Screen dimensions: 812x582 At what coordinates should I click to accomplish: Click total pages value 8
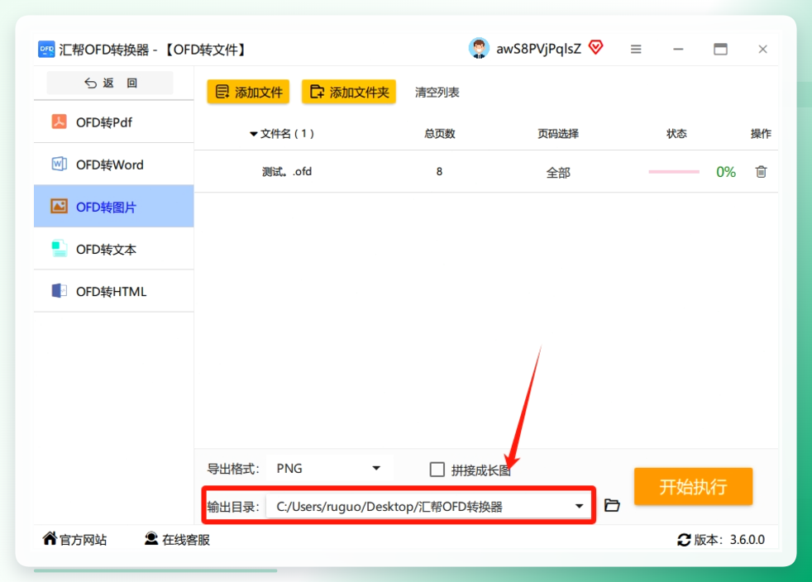point(439,171)
